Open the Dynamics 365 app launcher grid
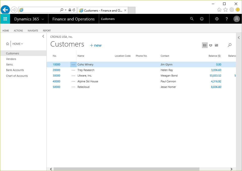Image resolution: width=242 pixels, height=171 pixels. click(5, 19)
